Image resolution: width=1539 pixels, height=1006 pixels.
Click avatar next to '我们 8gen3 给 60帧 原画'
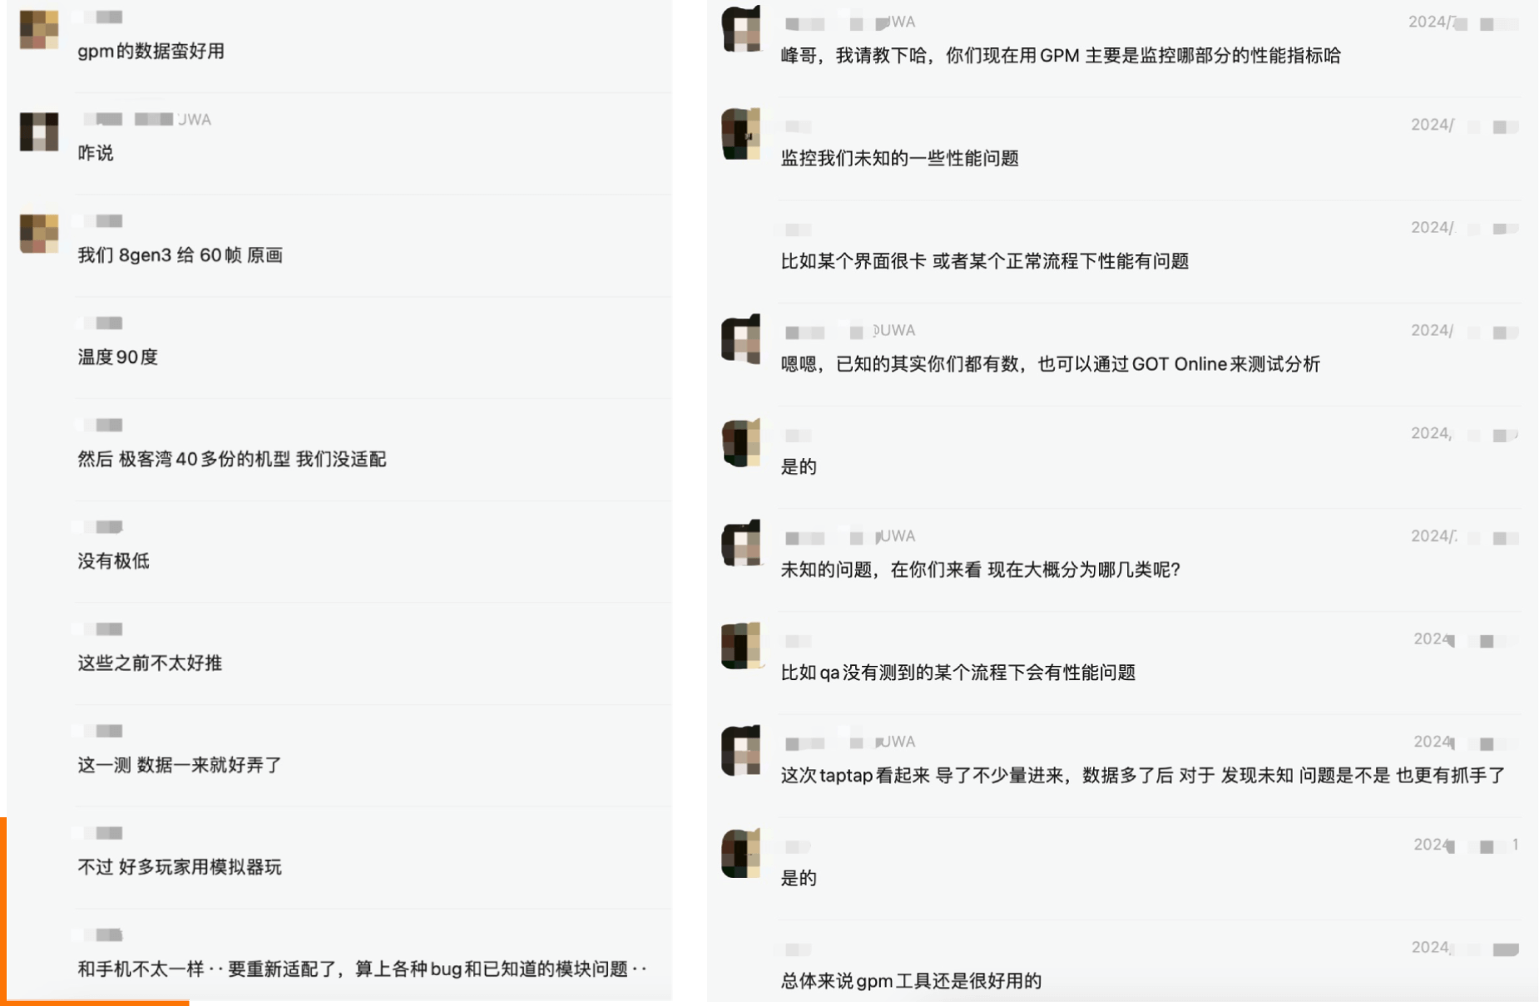click(39, 234)
